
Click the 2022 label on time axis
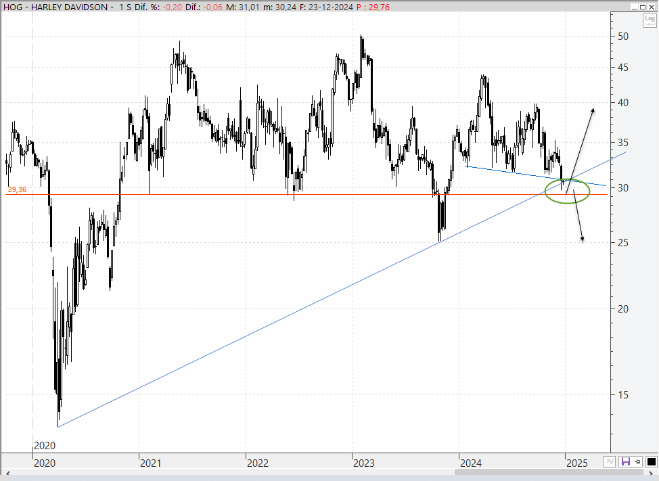coord(258,463)
